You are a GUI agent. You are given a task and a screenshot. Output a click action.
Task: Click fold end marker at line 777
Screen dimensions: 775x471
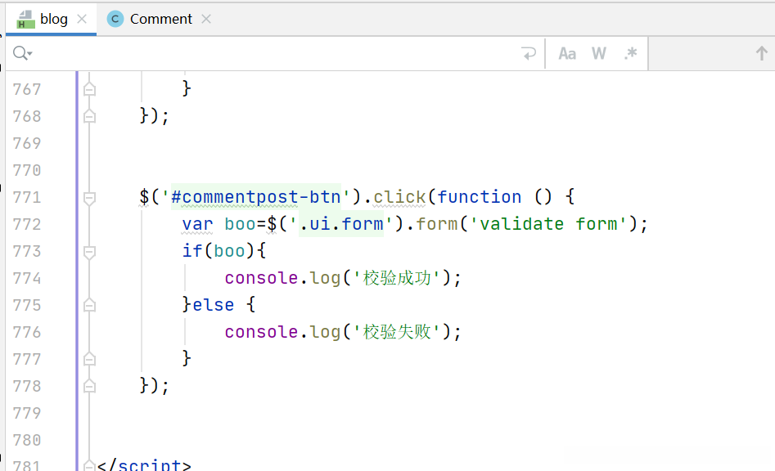coord(89,360)
